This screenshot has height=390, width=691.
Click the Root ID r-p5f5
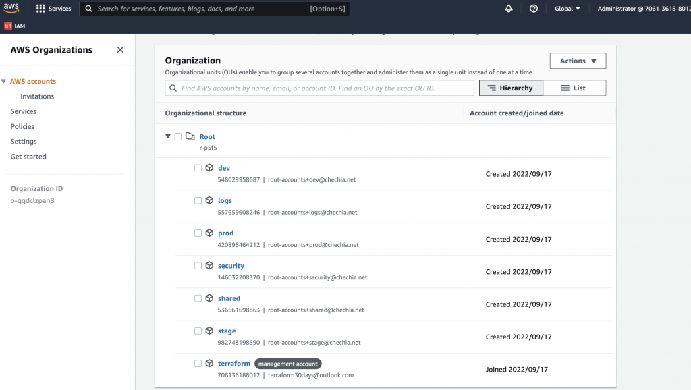click(208, 148)
